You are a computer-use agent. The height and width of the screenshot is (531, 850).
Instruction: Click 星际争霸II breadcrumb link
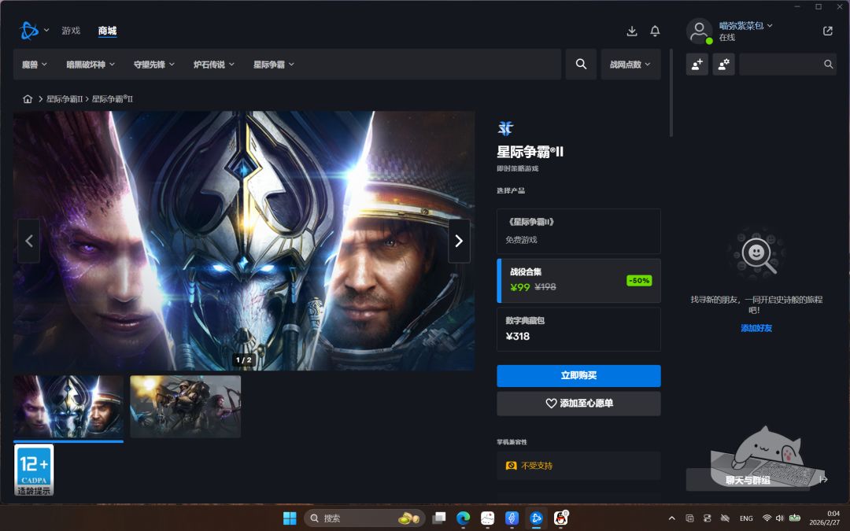pos(65,98)
